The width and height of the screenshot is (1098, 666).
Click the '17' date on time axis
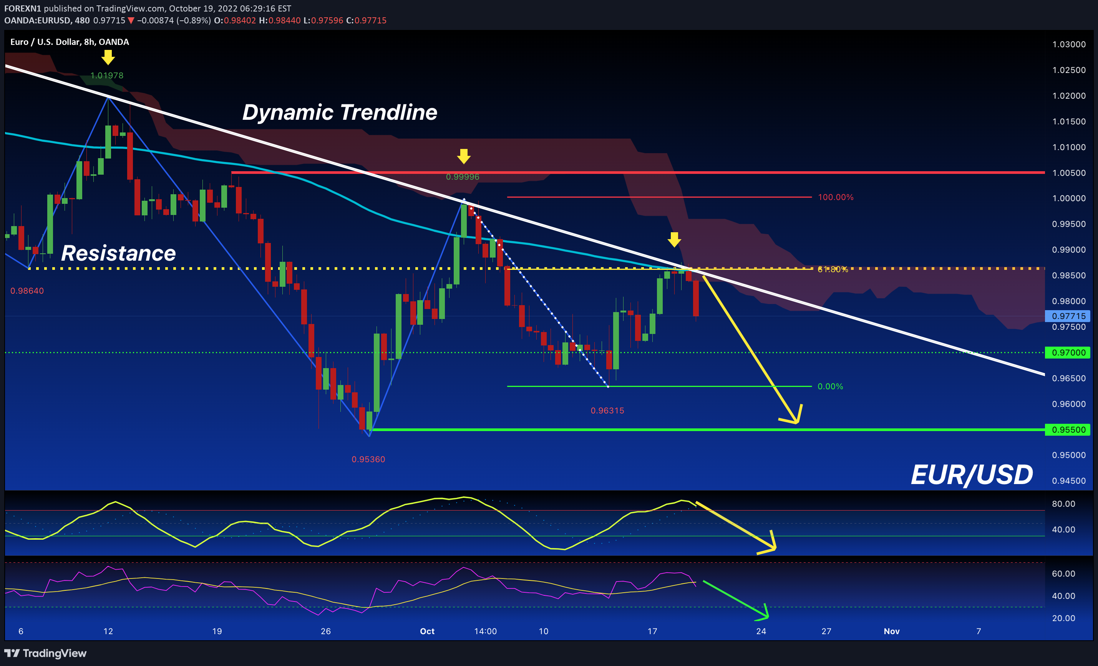[x=652, y=631]
